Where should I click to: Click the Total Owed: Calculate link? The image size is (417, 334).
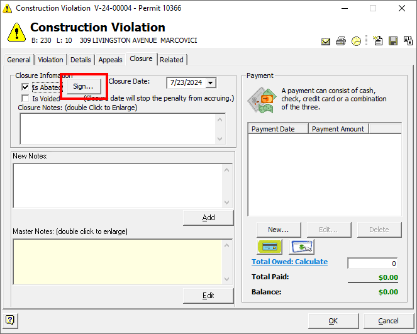coord(289,262)
